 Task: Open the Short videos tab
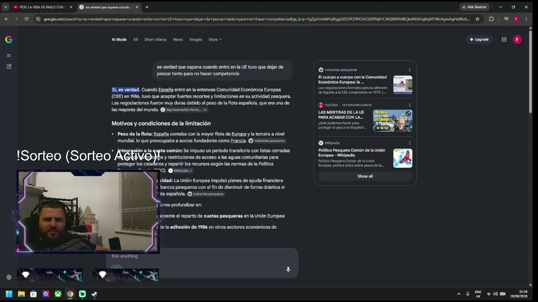tap(155, 39)
